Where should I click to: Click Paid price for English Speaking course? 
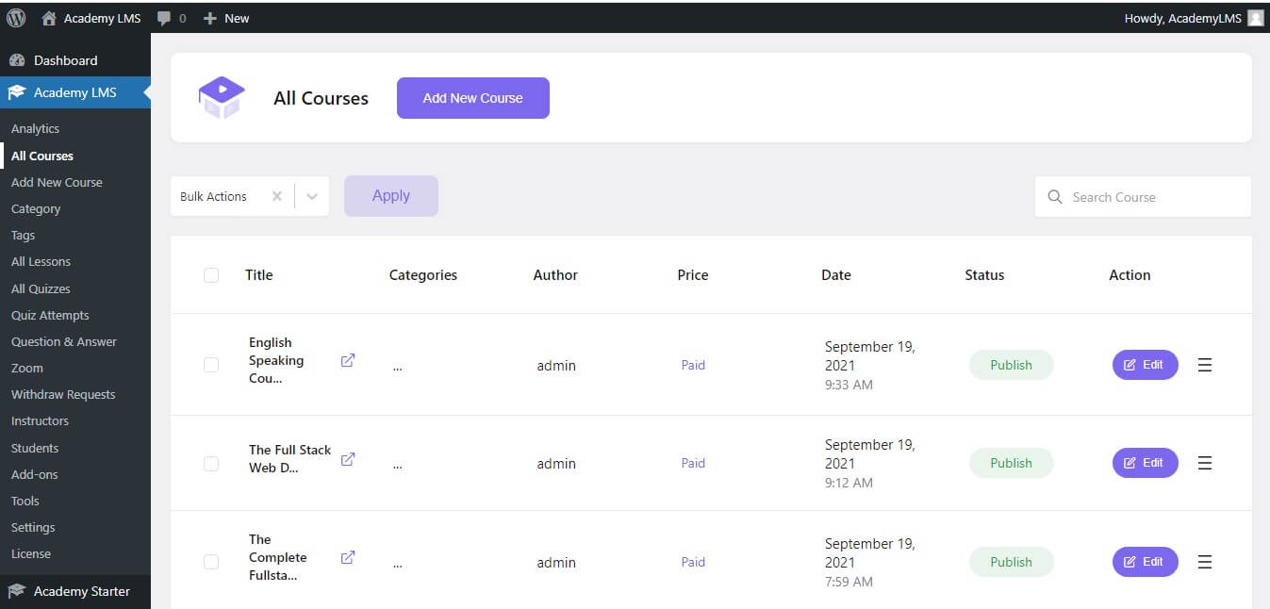[x=693, y=365]
